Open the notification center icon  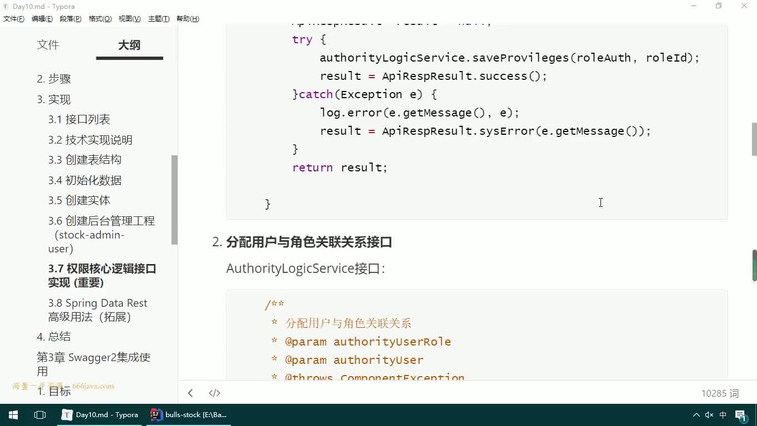[741, 415]
